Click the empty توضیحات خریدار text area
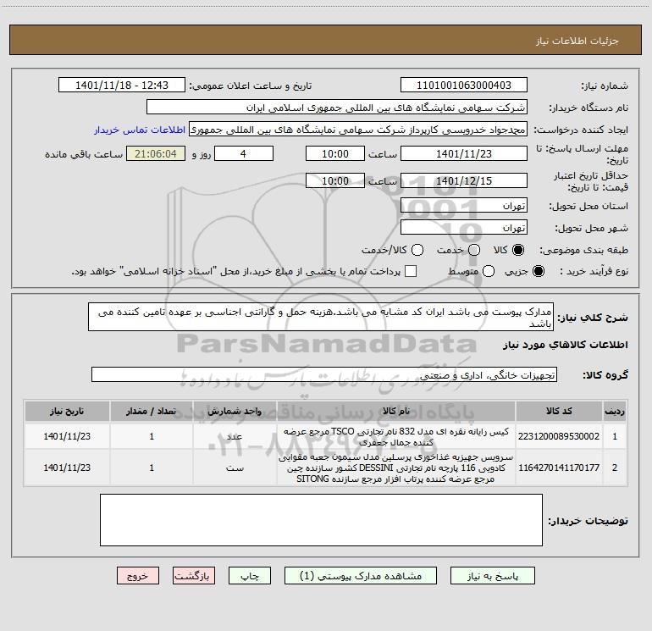 [321, 520]
